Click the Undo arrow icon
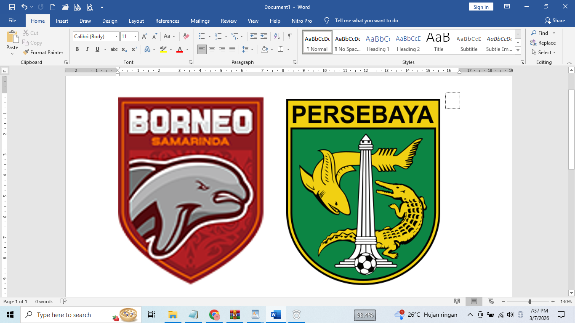 (x=24, y=7)
